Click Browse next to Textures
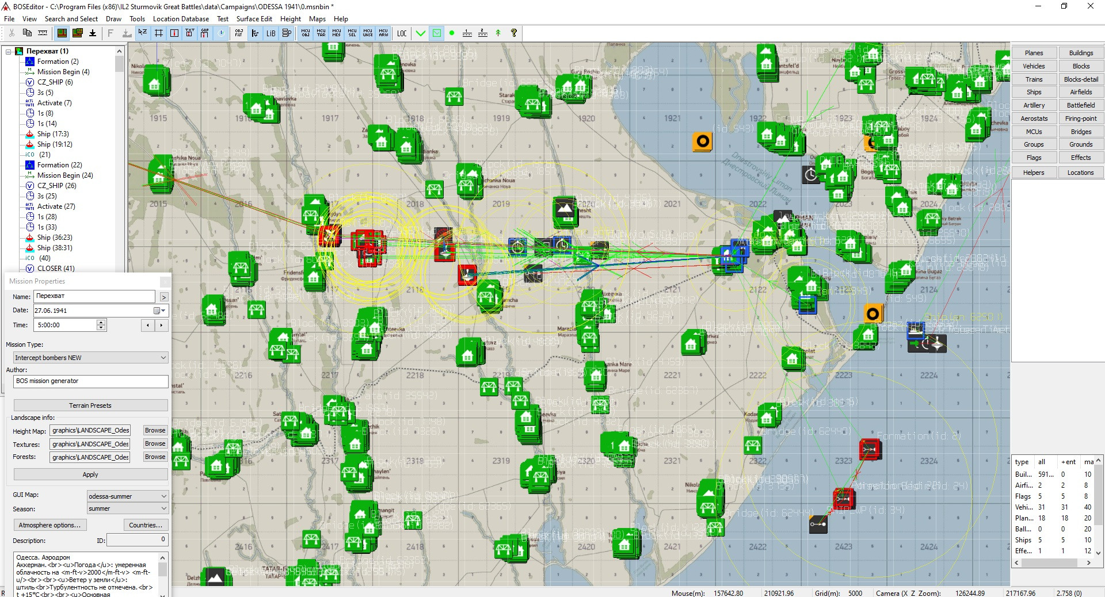Image resolution: width=1105 pixels, height=597 pixels. [x=155, y=443]
